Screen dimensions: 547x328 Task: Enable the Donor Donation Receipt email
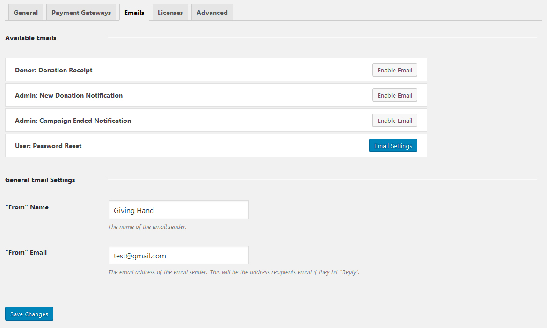[394, 70]
